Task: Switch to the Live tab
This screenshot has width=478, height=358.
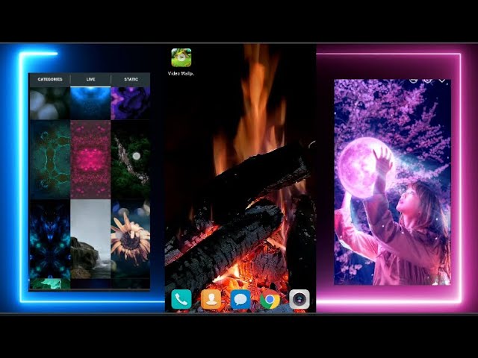Action: 90,79
